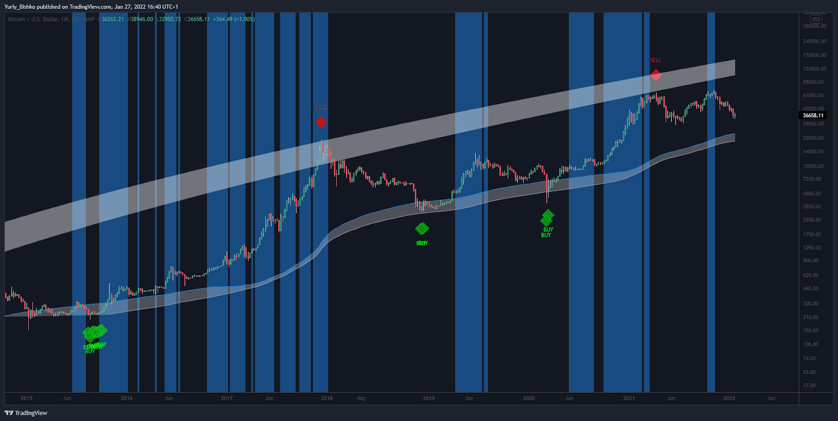Click the 10000.00 price axis label
The height and width of the screenshot is (421, 838).
[813, 166]
